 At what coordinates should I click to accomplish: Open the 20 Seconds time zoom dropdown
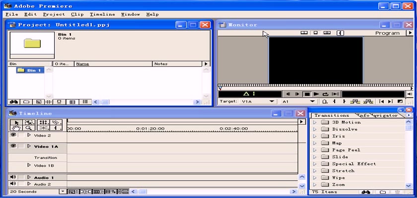(63, 192)
